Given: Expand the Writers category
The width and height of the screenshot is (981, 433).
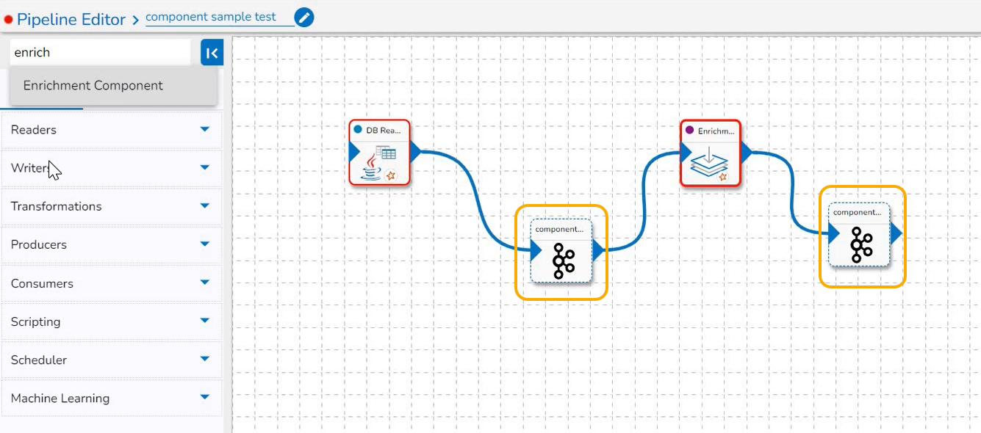Looking at the screenshot, I should point(111,168).
